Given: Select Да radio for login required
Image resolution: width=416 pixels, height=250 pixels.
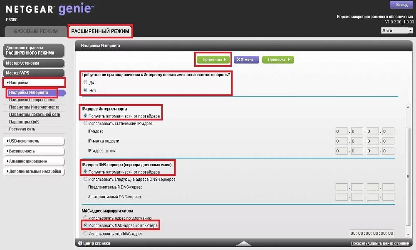Looking at the screenshot, I should tap(85, 82).
